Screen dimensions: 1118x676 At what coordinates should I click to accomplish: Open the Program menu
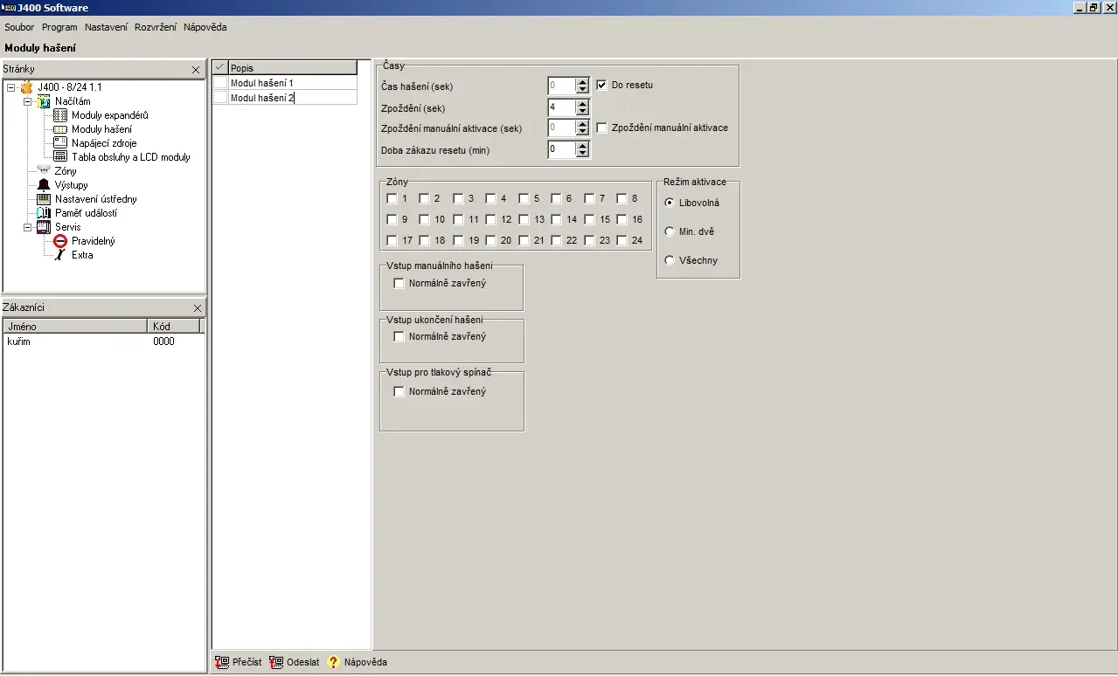[x=59, y=27]
